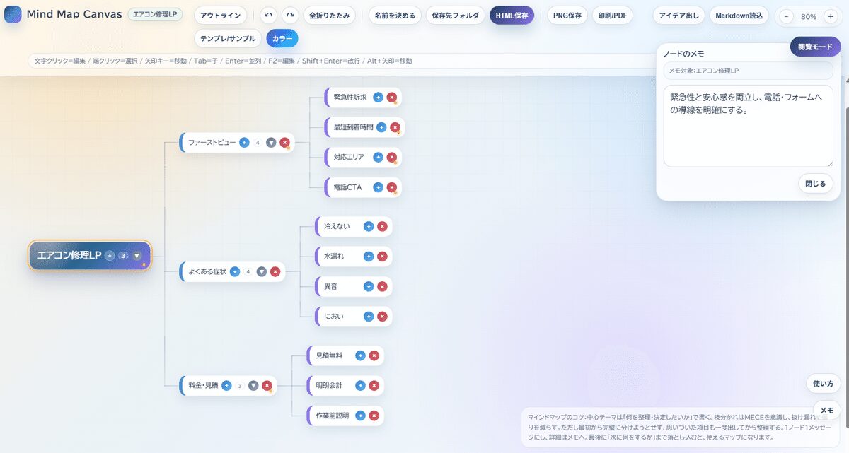Remove the 明朗会計 node via red X
The height and width of the screenshot is (453, 849).
tap(374, 386)
